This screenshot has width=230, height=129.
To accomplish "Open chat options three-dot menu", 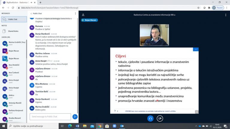I will 75,13.
